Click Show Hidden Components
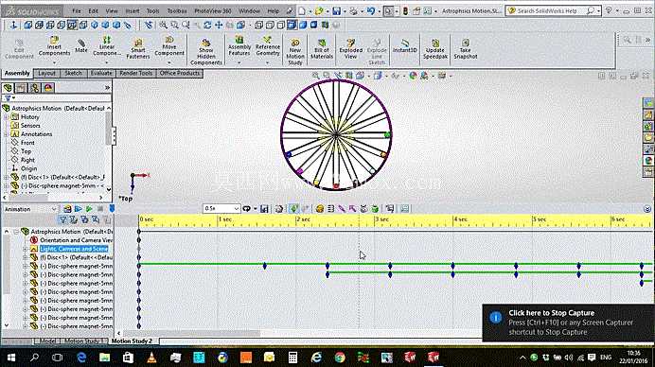 (206, 52)
